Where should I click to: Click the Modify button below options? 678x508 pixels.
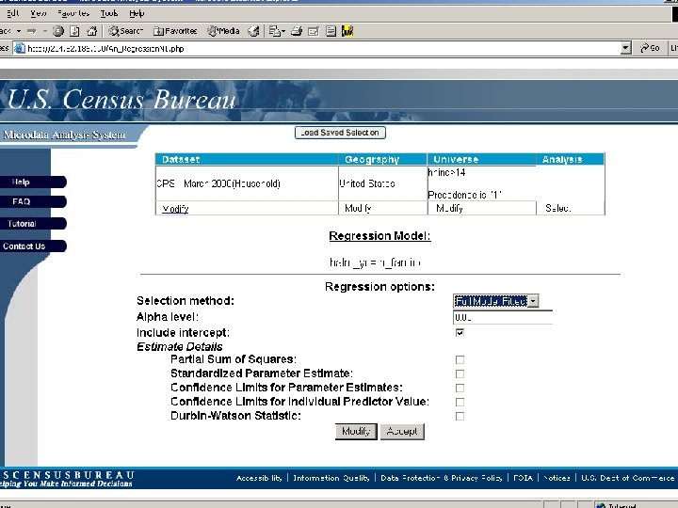pyautogui.click(x=356, y=432)
